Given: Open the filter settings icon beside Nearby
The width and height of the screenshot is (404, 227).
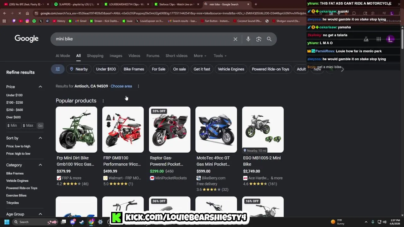Looking at the screenshot, I should pyautogui.click(x=58, y=69).
